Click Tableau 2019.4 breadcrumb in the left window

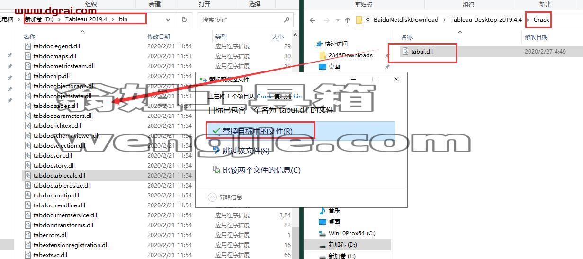[x=86, y=19]
